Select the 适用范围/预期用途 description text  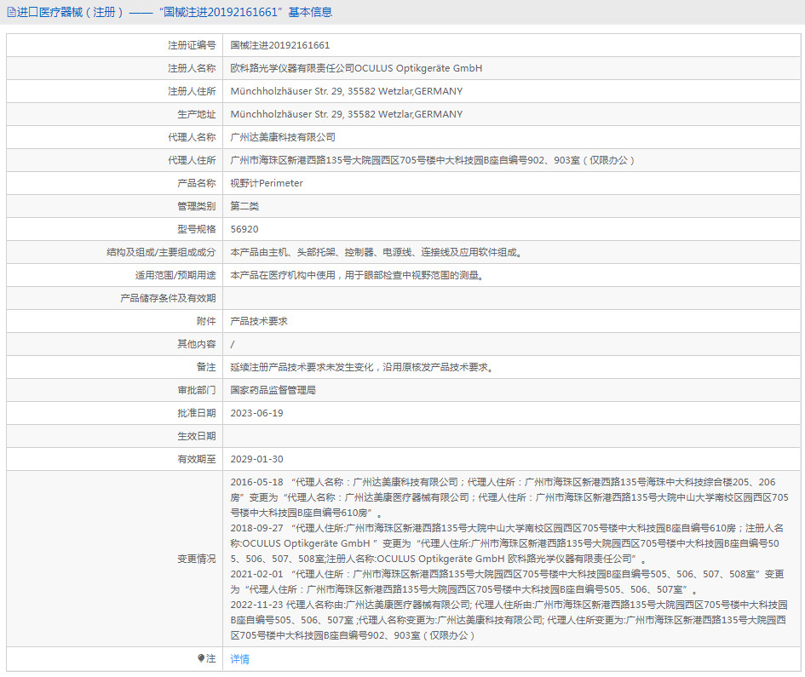[358, 274]
